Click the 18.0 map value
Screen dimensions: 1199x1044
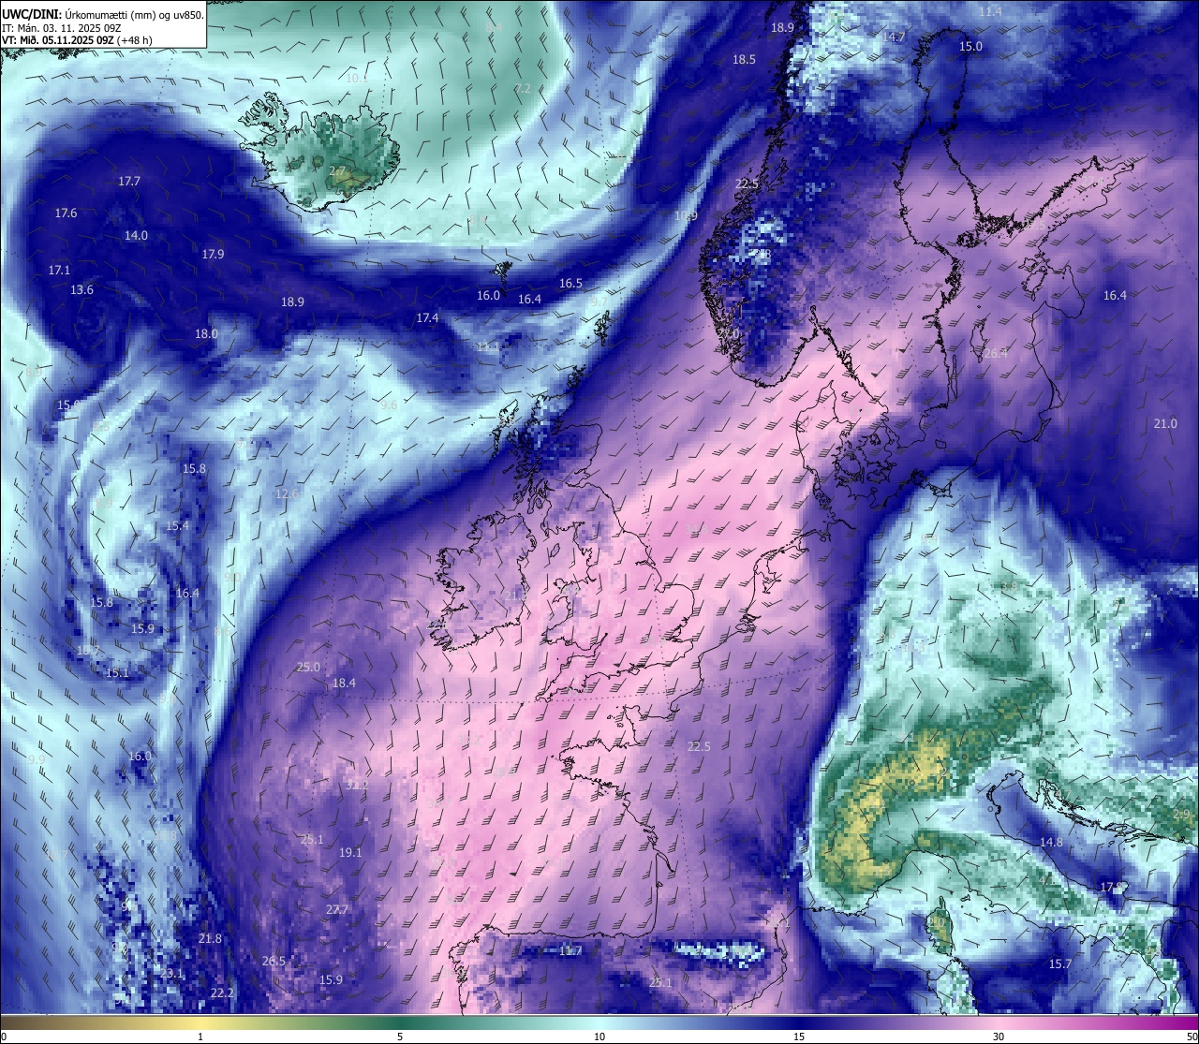click(x=206, y=334)
